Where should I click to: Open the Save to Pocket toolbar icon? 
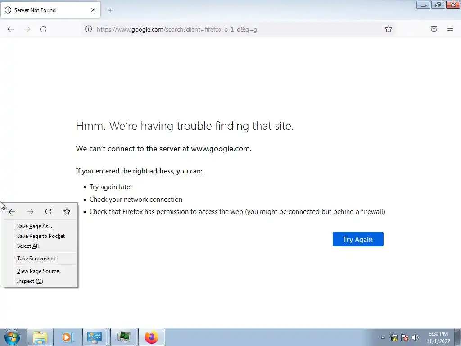tap(434, 29)
